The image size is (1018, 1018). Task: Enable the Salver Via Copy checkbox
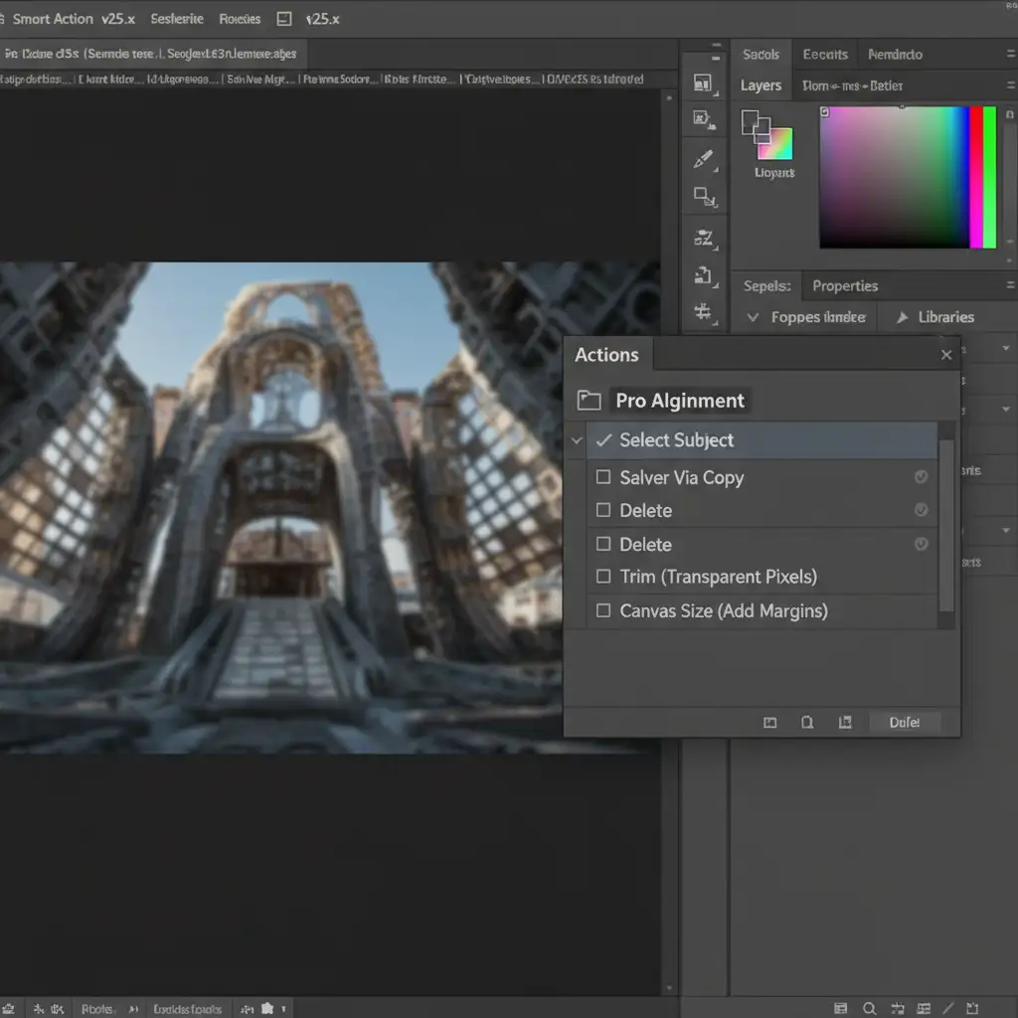(x=602, y=477)
